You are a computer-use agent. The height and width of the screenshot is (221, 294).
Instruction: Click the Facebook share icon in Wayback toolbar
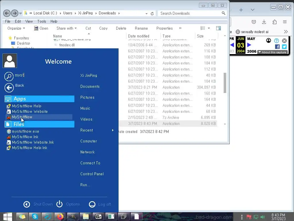277,47
